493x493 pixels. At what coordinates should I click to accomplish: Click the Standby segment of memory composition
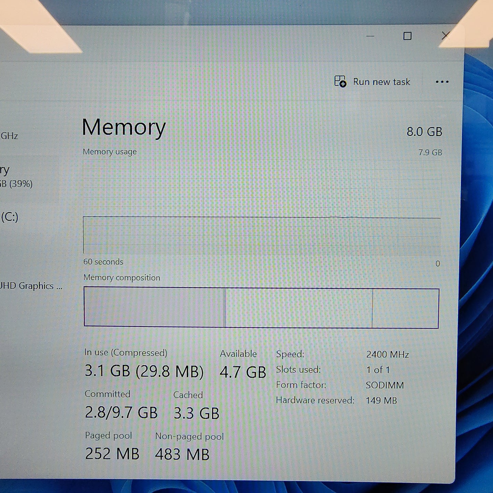297,306
